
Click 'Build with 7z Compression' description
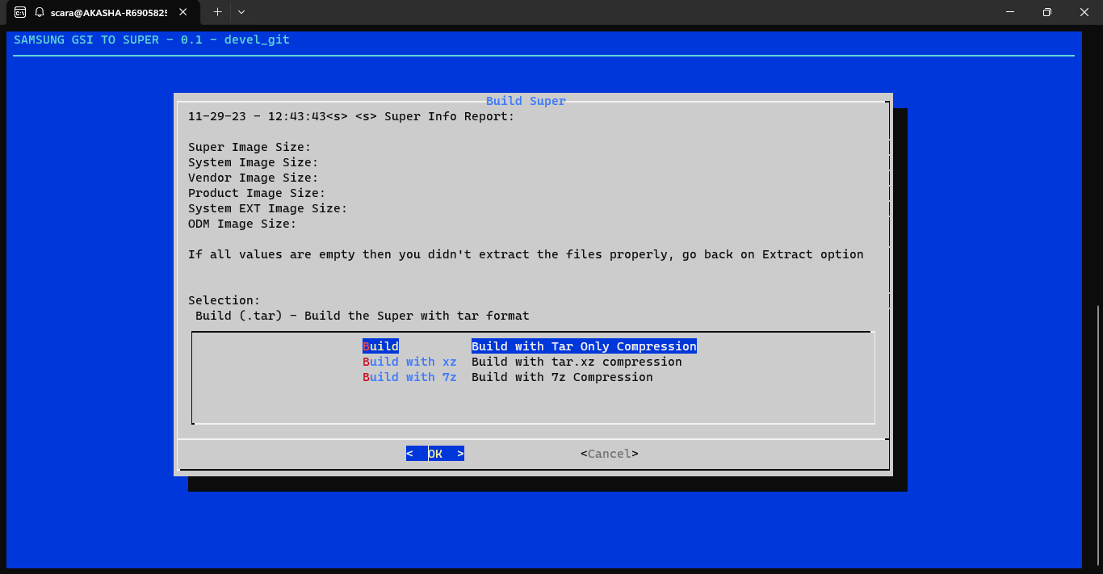pyautogui.click(x=562, y=377)
